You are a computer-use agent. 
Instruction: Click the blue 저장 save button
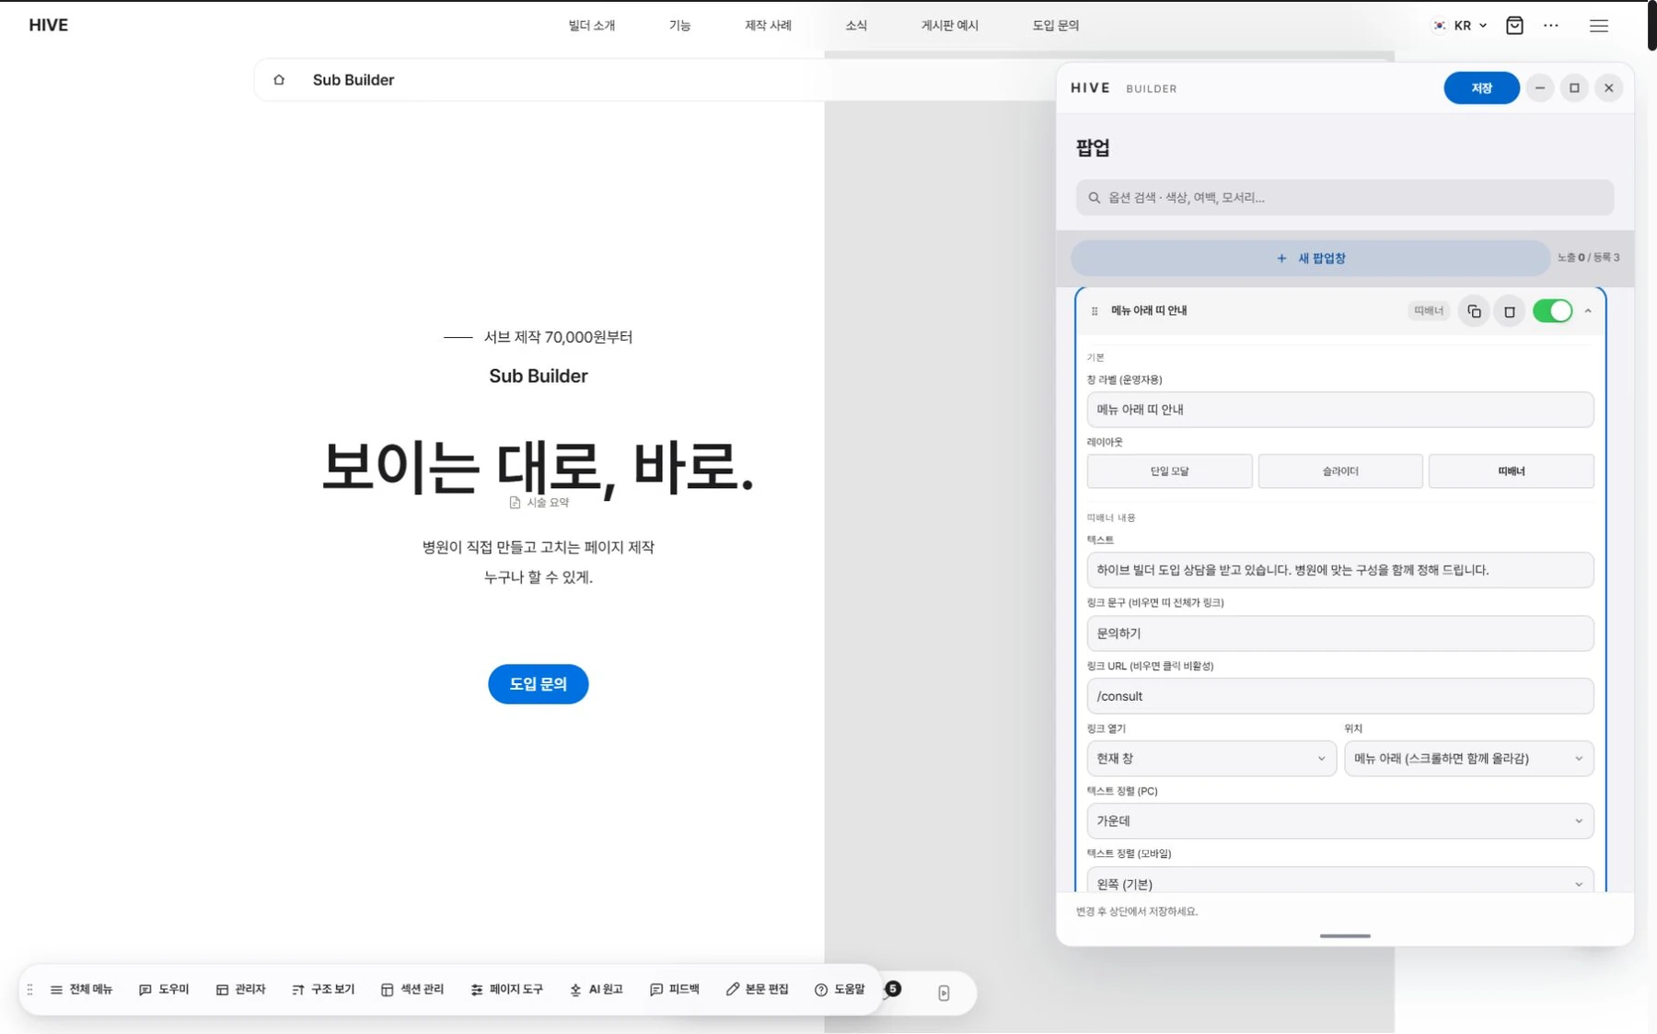[1481, 88]
